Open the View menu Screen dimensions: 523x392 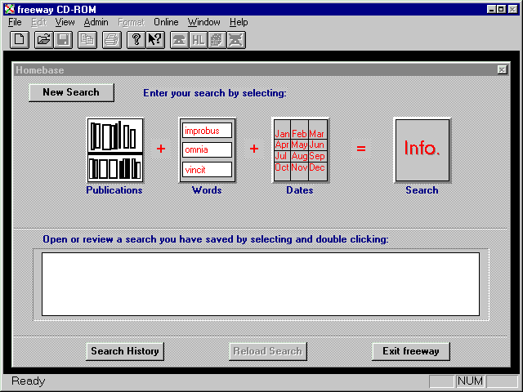[x=65, y=22]
